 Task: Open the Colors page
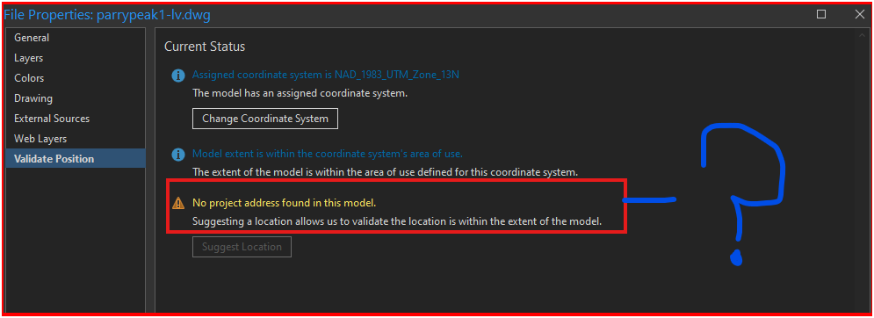75,78
